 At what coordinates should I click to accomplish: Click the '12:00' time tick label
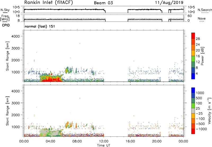click(104, 141)
